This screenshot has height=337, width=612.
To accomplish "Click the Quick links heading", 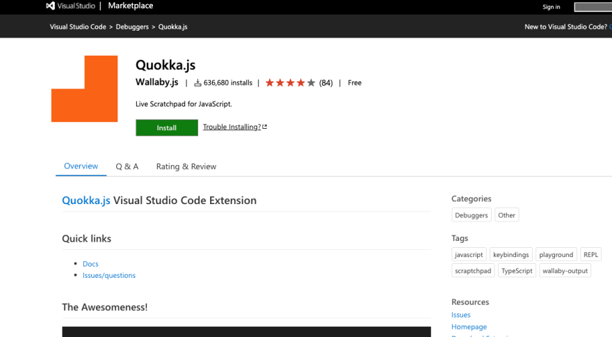I will click(87, 239).
